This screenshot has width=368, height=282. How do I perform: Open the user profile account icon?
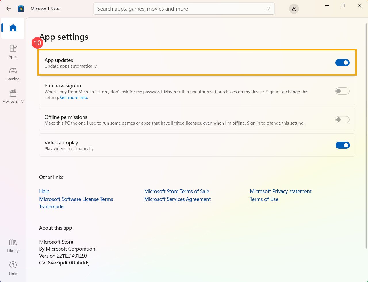pyautogui.click(x=294, y=9)
